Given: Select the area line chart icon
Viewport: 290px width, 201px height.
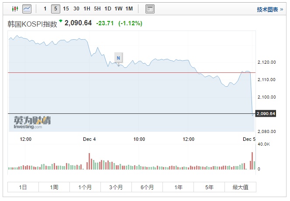Looking at the screenshot, I should click(x=27, y=9).
